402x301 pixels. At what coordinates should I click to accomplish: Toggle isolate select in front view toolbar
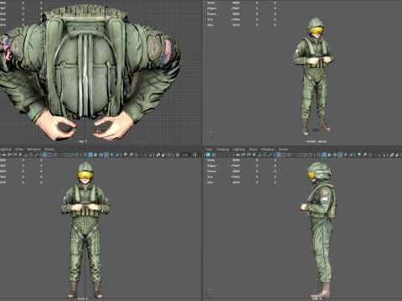click(x=150, y=155)
